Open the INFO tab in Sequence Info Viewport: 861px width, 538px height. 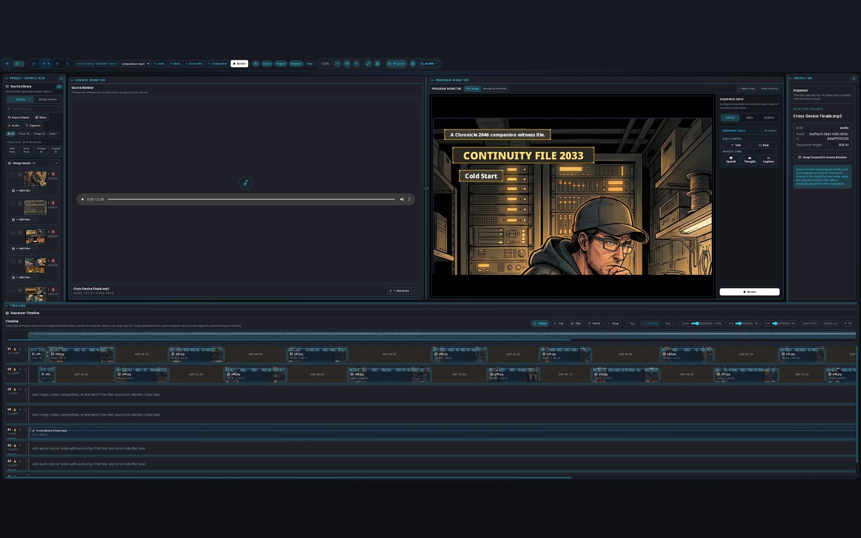pos(749,118)
